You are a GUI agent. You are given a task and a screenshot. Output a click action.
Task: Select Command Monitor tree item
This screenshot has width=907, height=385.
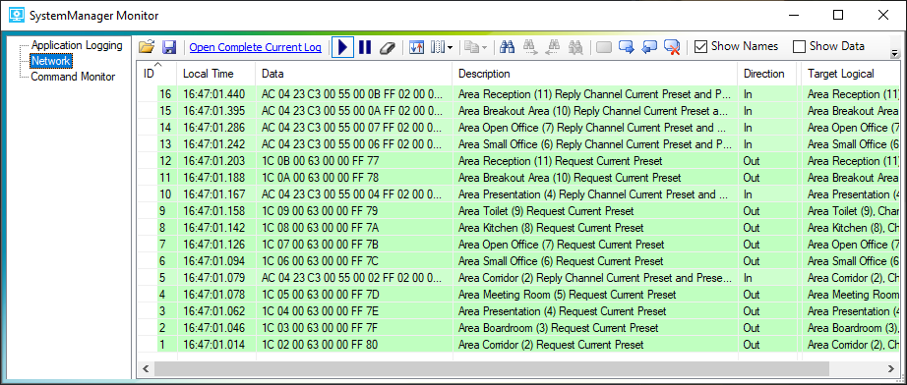coord(73,77)
